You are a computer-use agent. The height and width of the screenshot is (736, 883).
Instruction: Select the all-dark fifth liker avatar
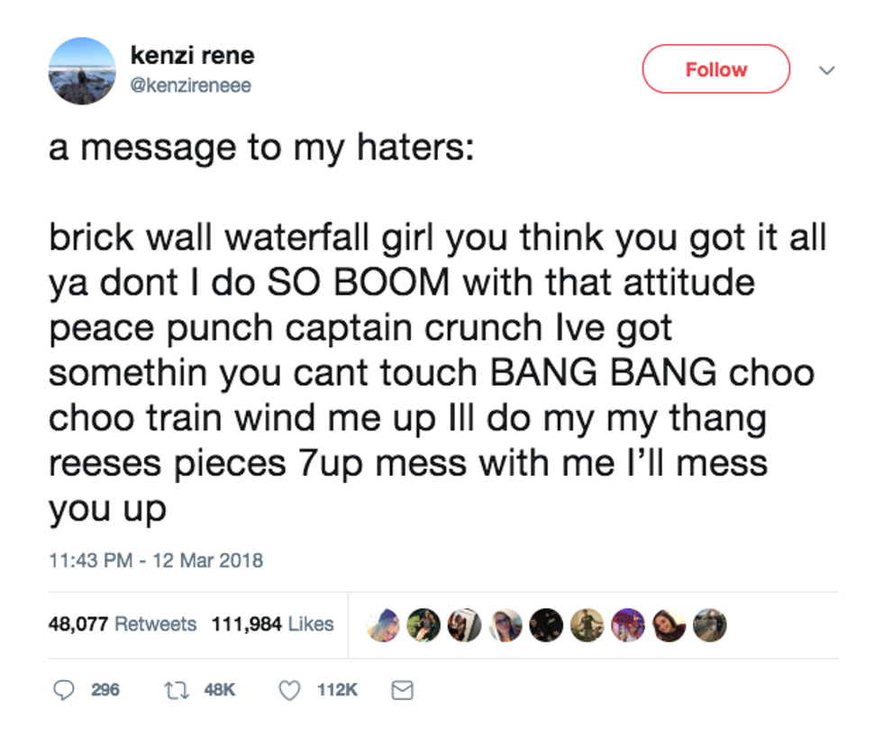click(545, 624)
